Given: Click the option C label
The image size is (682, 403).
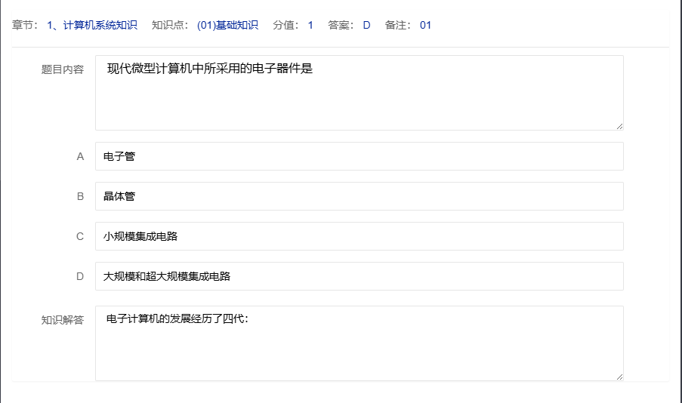Looking at the screenshot, I should (x=80, y=236).
